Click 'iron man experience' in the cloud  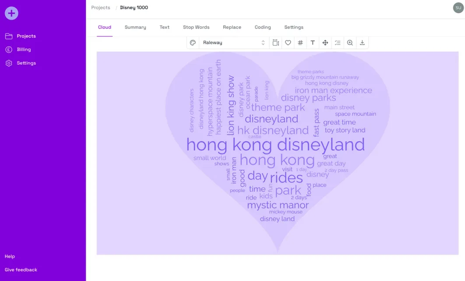(x=333, y=90)
